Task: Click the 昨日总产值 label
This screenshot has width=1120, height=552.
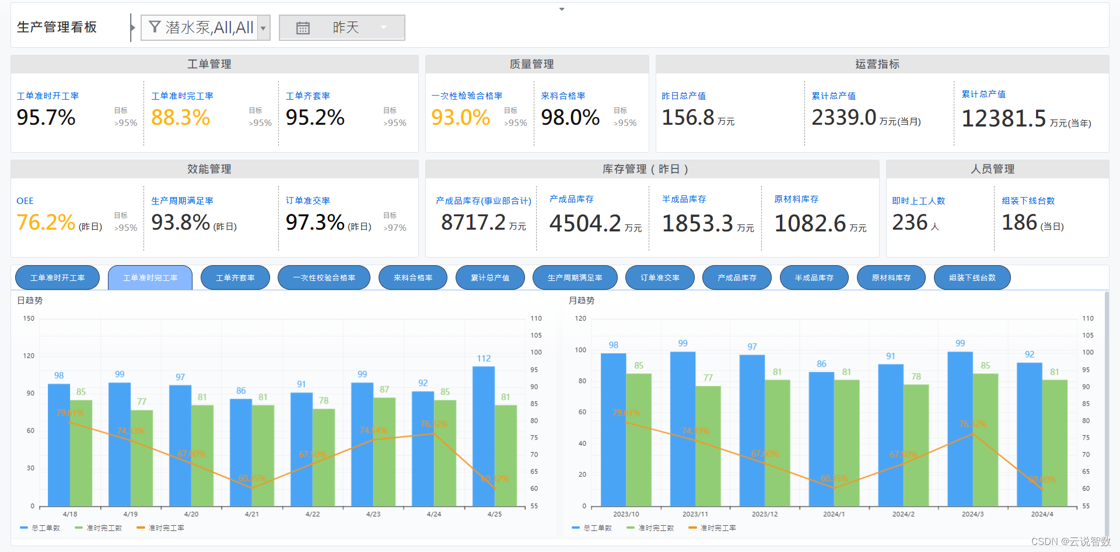Action: point(684,96)
